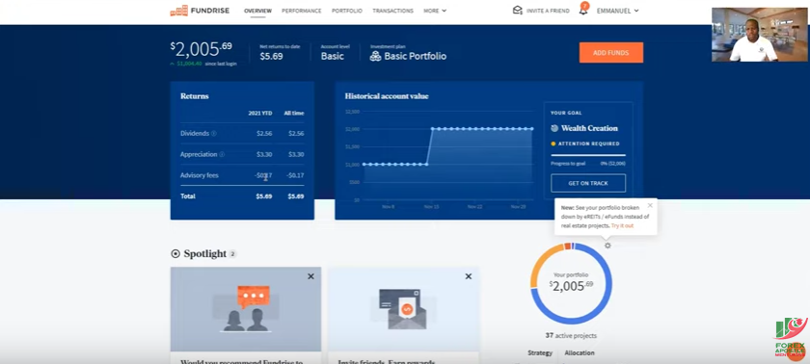Click the Spotlight target icon

click(x=175, y=253)
